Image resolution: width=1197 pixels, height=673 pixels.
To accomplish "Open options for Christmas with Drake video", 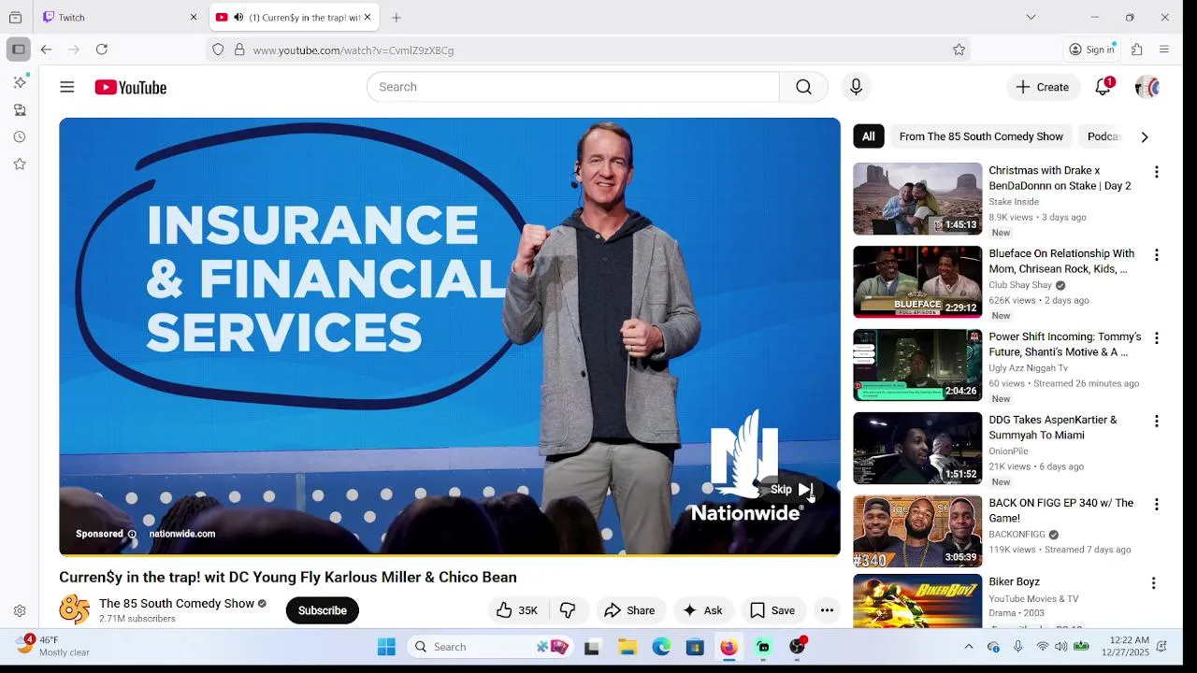I will click(x=1157, y=172).
